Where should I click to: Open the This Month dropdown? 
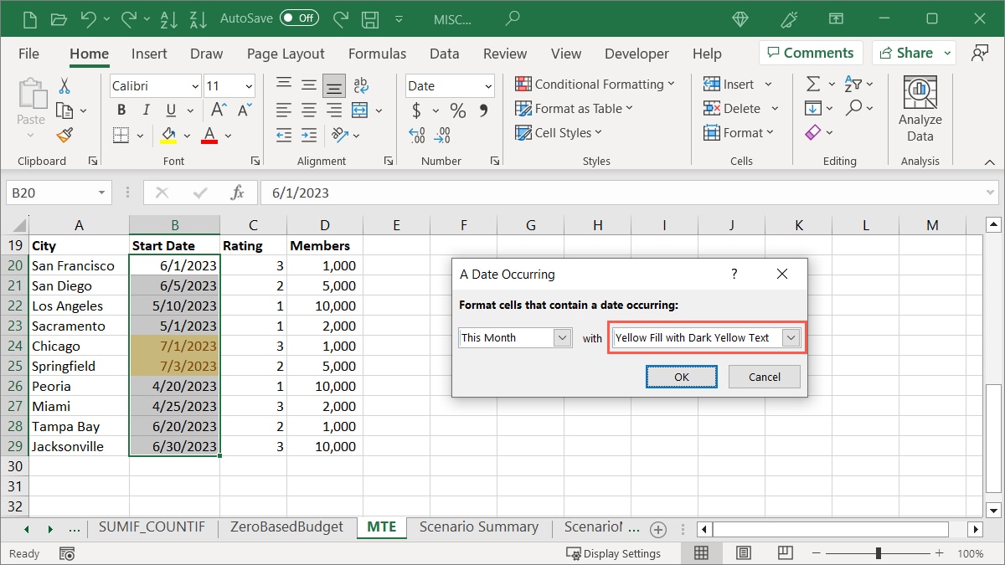coord(562,337)
